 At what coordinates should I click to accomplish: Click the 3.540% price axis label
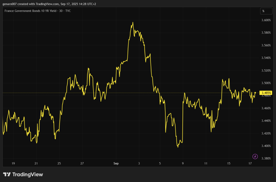click(x=266, y=58)
